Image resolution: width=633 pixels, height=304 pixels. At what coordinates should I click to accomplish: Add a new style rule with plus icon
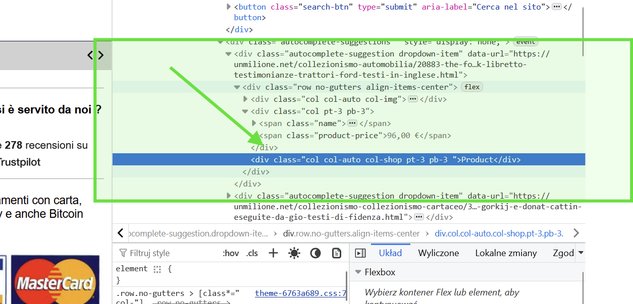point(273,253)
